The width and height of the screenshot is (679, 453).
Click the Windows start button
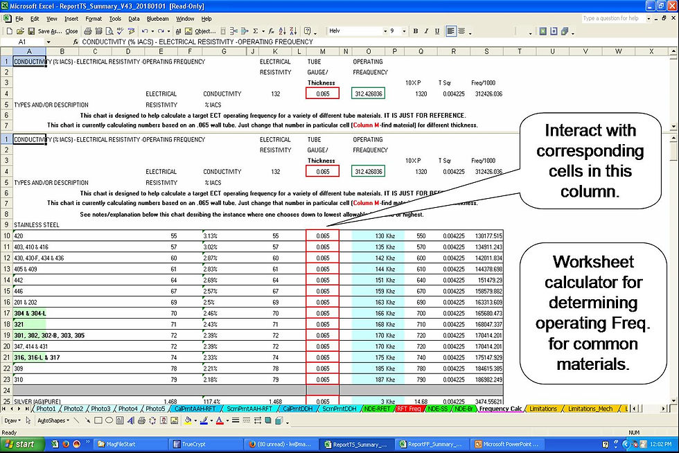[22, 444]
